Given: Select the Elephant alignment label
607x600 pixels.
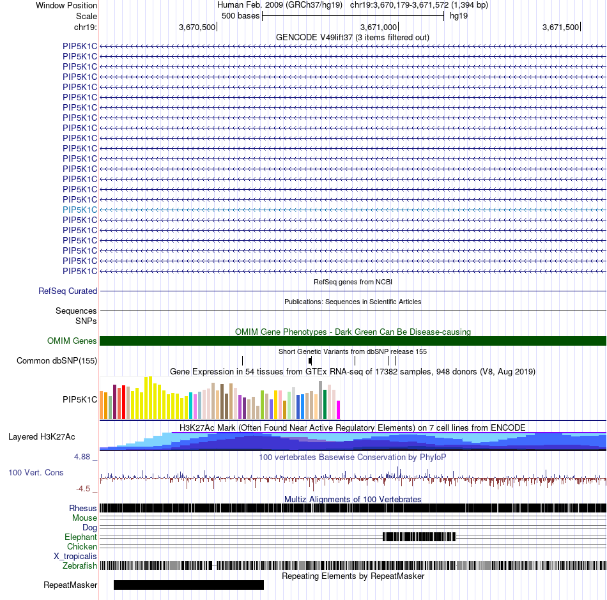Looking at the screenshot, I should click(x=81, y=537).
